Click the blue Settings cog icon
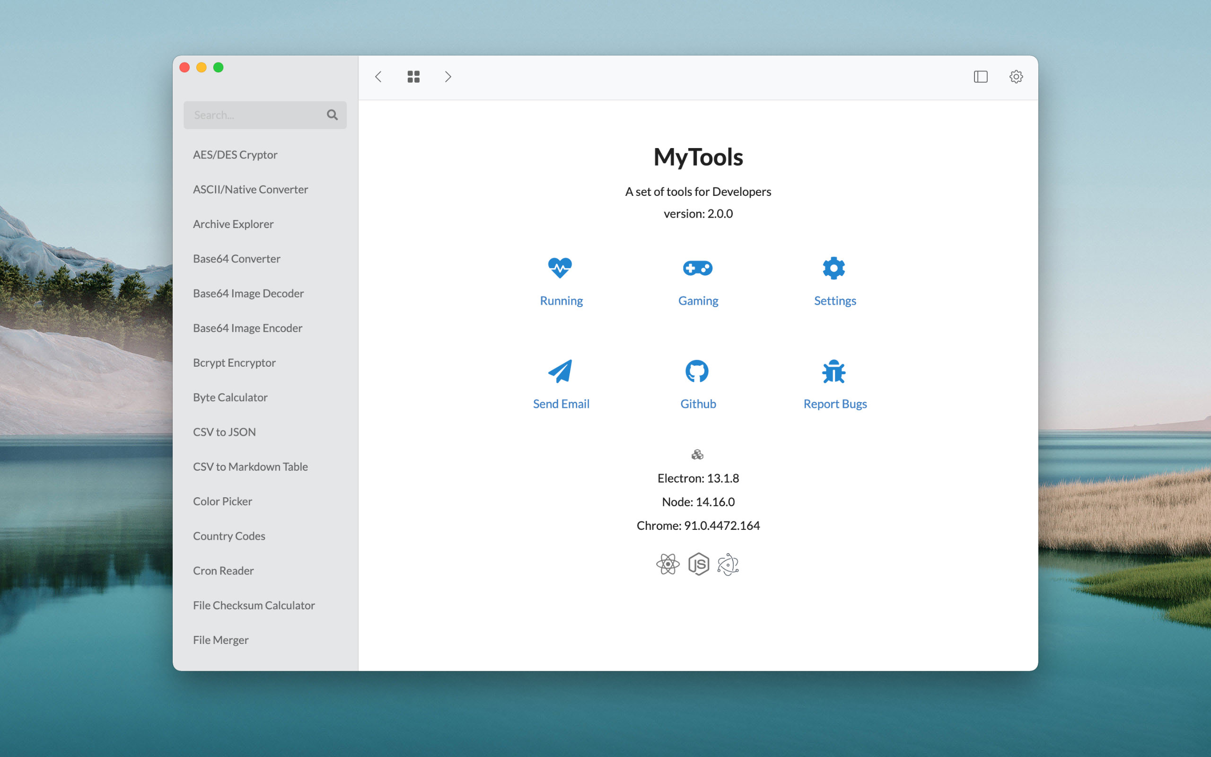The height and width of the screenshot is (757, 1211). [x=834, y=268]
